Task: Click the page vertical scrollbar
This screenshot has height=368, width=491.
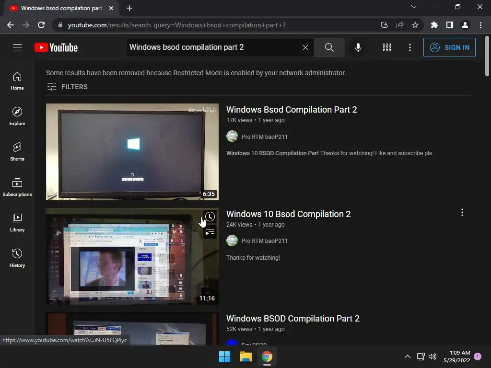Action: 487,57
